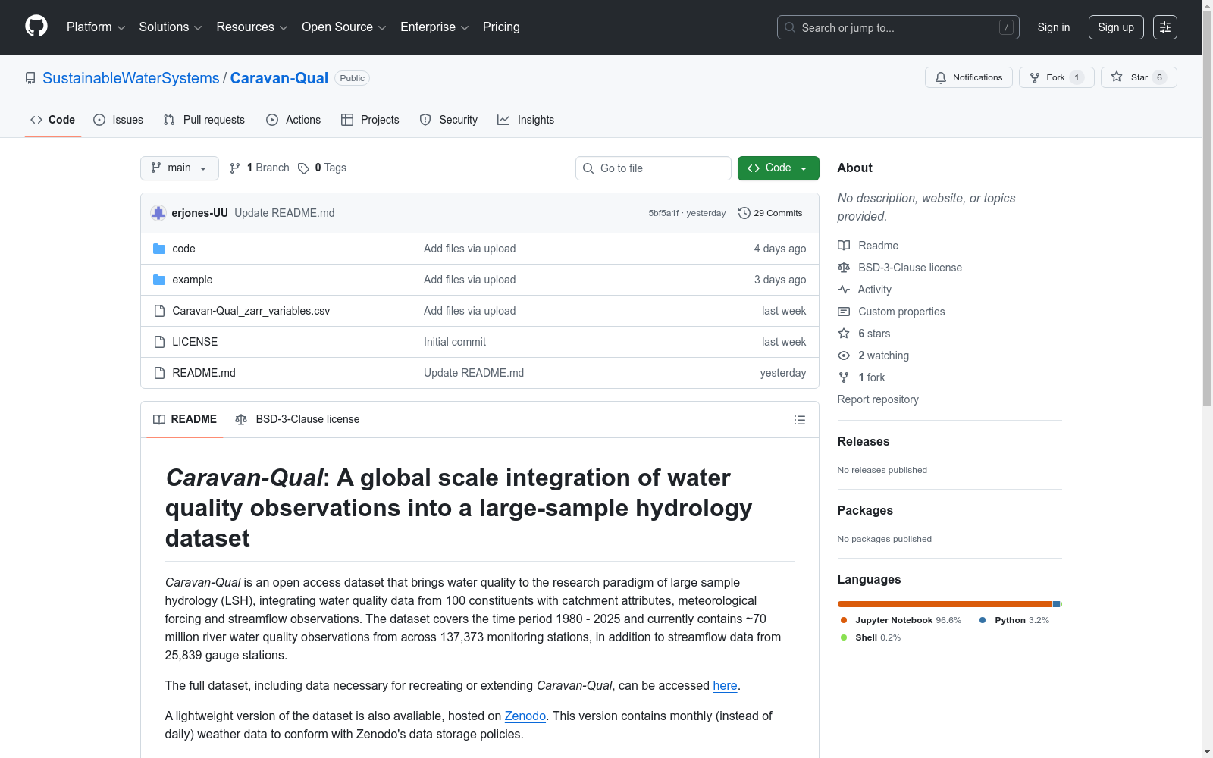Click the code folder icon
The height and width of the screenshot is (758, 1213).
159,249
